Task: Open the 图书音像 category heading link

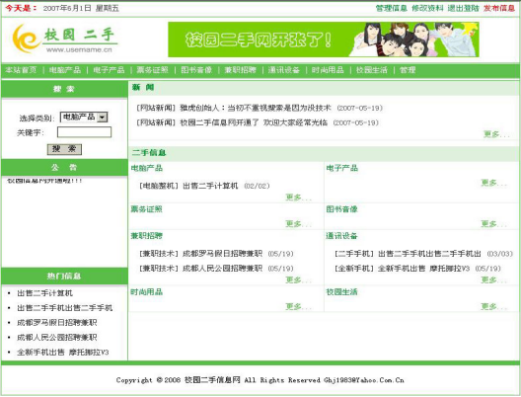Action: point(341,209)
